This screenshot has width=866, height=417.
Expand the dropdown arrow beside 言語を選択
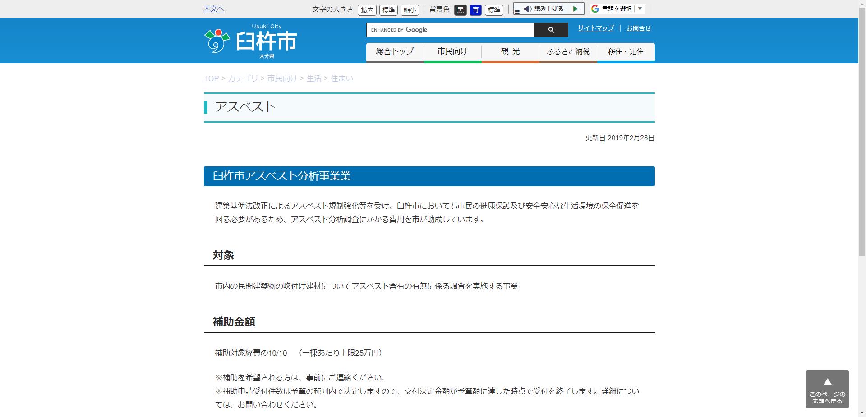(639, 8)
